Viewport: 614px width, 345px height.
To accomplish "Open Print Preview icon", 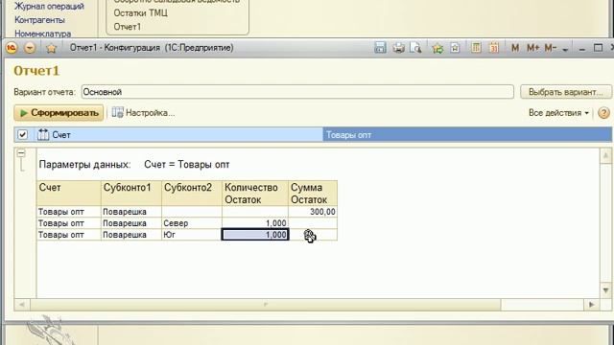I will point(415,48).
